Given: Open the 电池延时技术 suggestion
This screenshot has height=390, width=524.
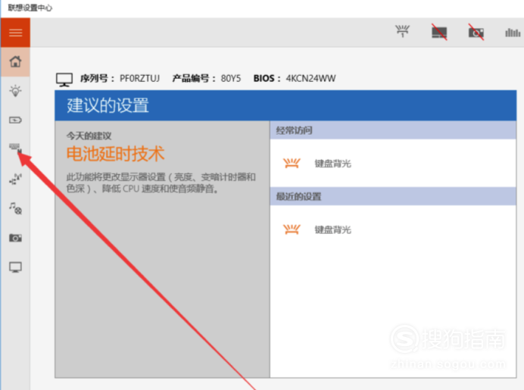Looking at the screenshot, I should click(116, 154).
